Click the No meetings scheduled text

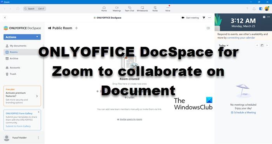tap(243, 105)
